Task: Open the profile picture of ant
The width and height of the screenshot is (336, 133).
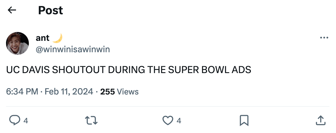Action: [x=17, y=43]
